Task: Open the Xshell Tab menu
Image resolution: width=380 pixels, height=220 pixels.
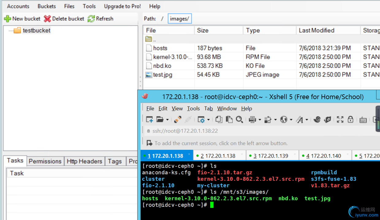Action: 208,108
